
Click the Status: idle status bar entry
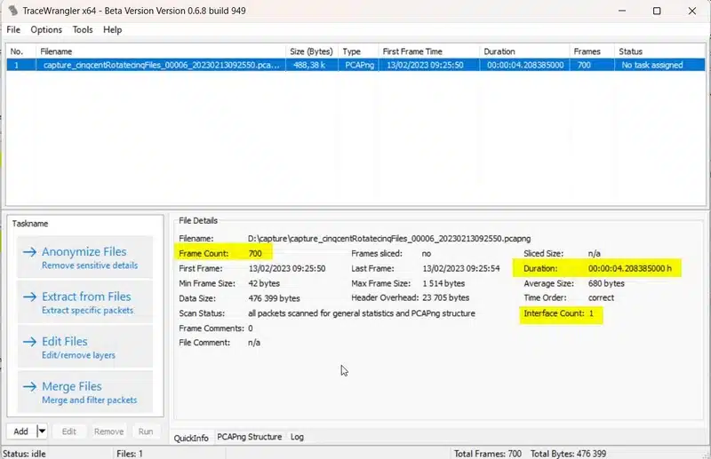click(x=24, y=454)
